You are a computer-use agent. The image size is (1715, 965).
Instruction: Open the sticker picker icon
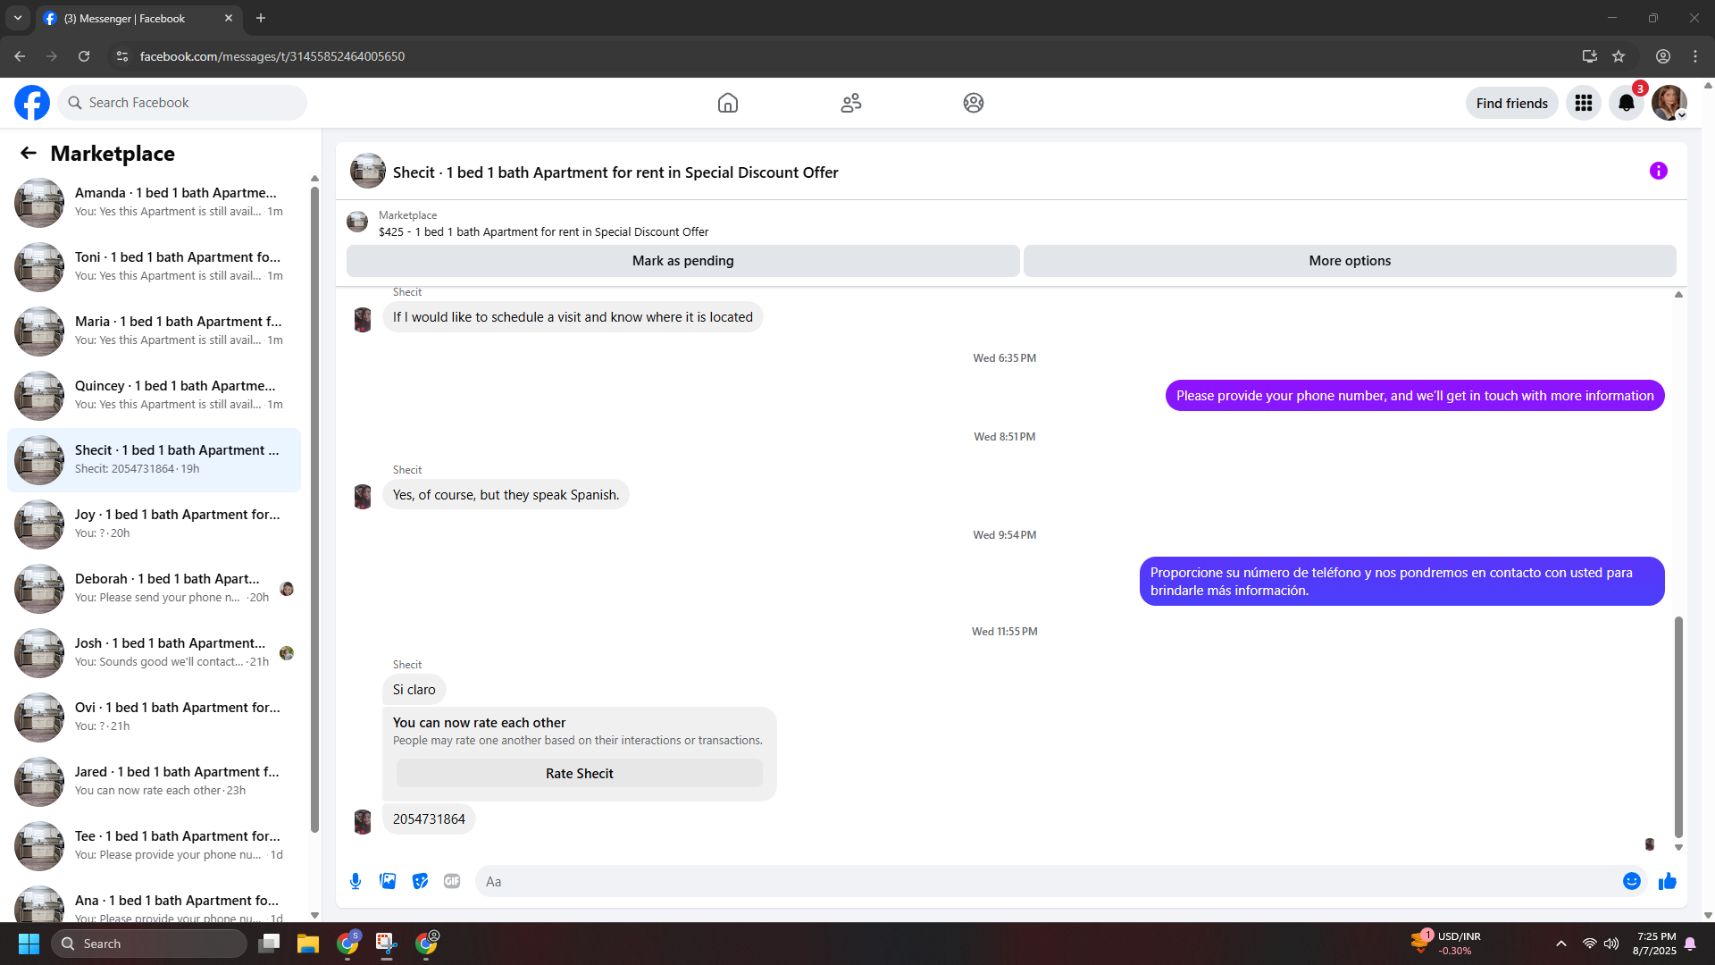pyautogui.click(x=420, y=881)
